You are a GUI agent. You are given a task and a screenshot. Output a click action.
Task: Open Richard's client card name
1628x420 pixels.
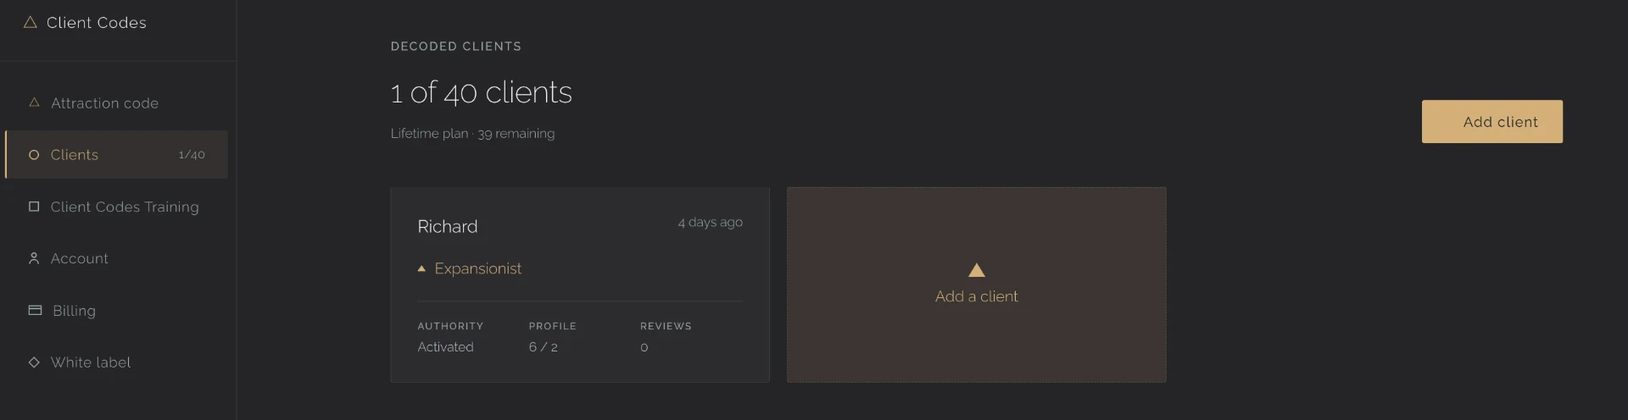point(448,227)
